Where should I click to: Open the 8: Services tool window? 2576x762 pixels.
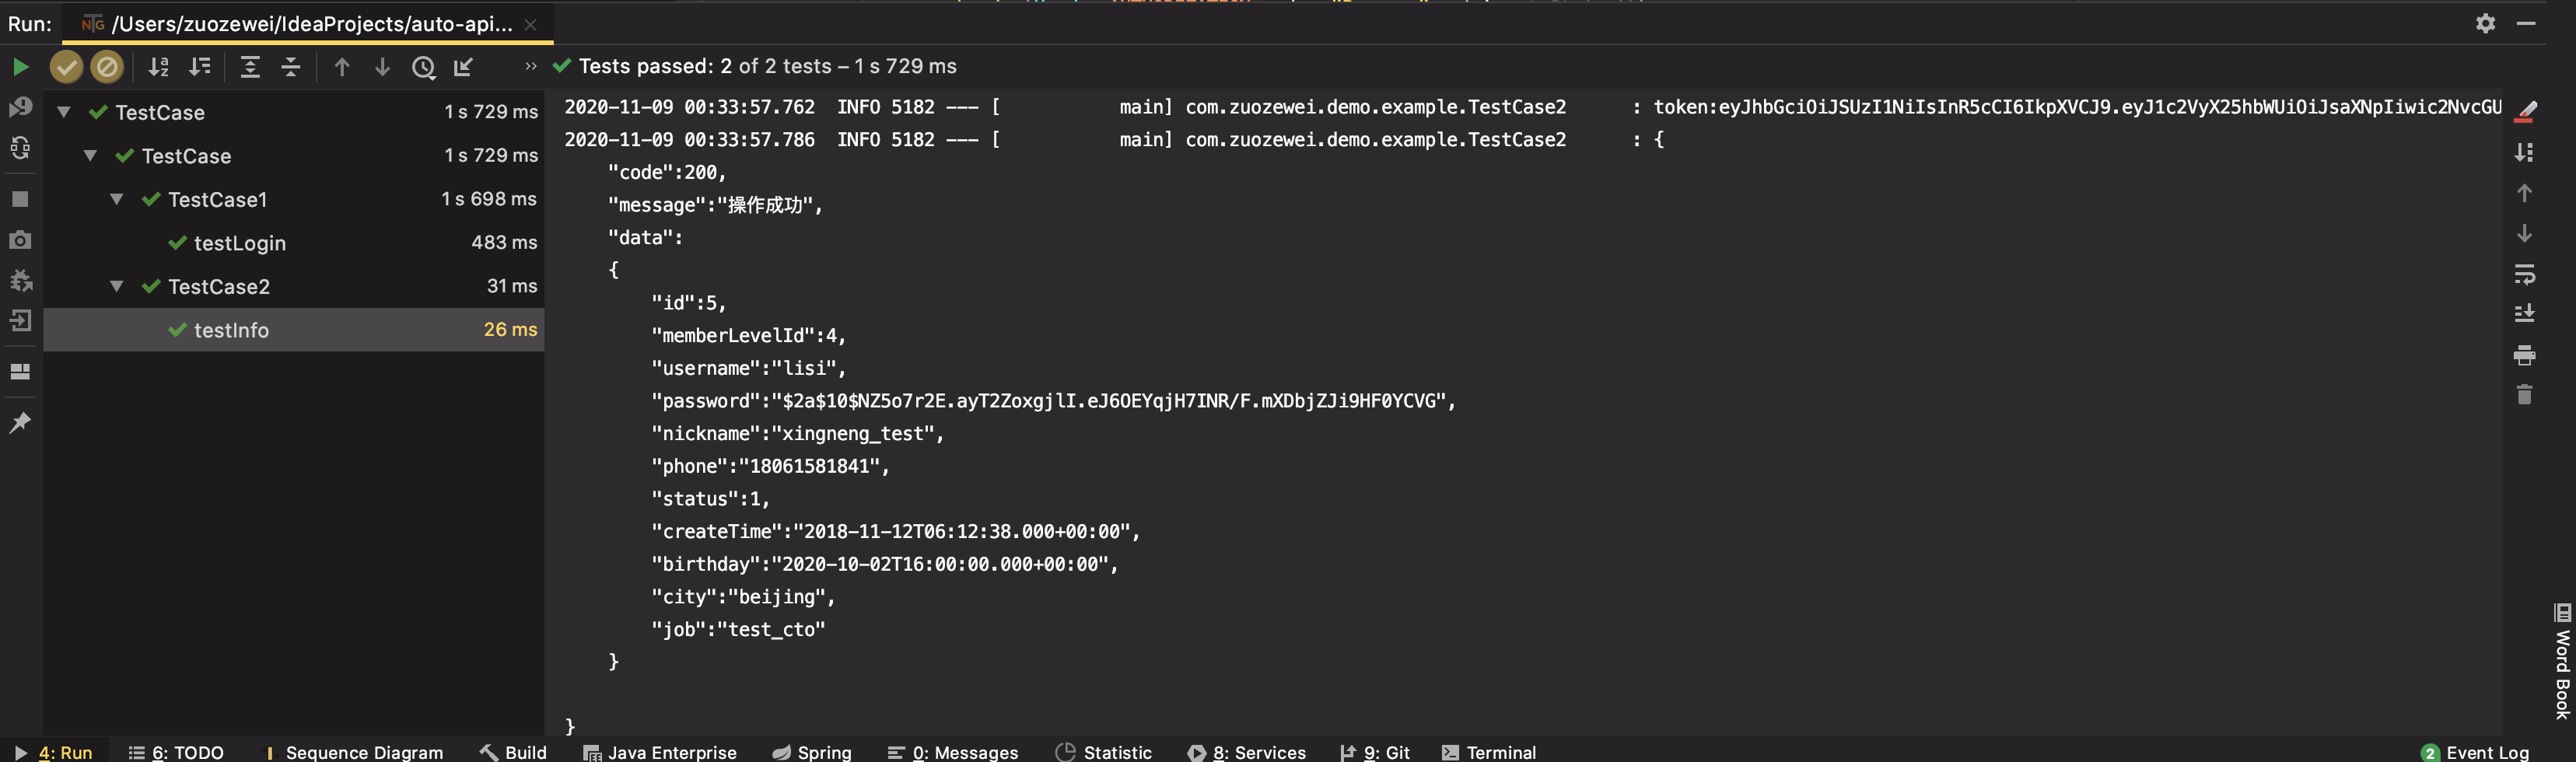click(1247, 752)
